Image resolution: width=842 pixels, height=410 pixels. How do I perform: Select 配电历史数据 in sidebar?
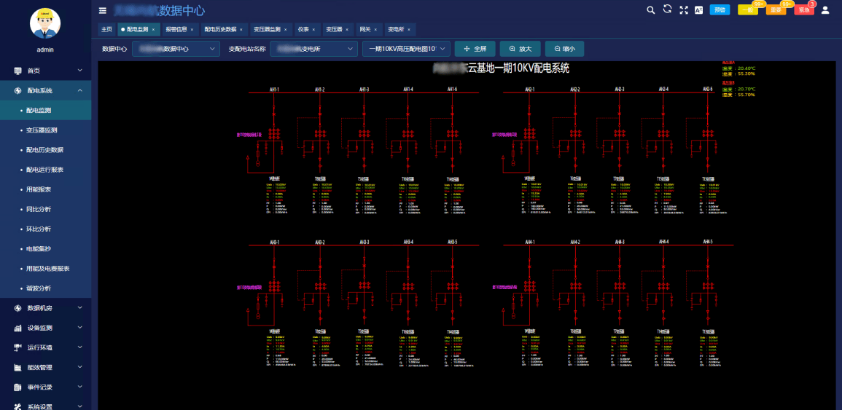click(46, 150)
